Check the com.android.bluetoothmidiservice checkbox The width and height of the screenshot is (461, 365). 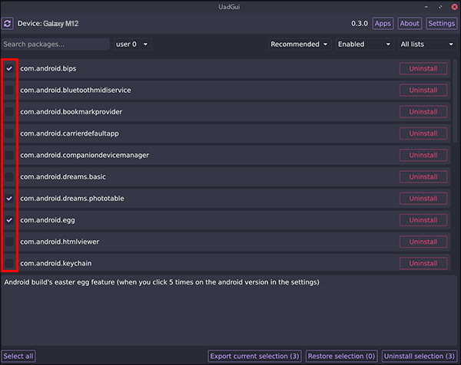point(9,90)
